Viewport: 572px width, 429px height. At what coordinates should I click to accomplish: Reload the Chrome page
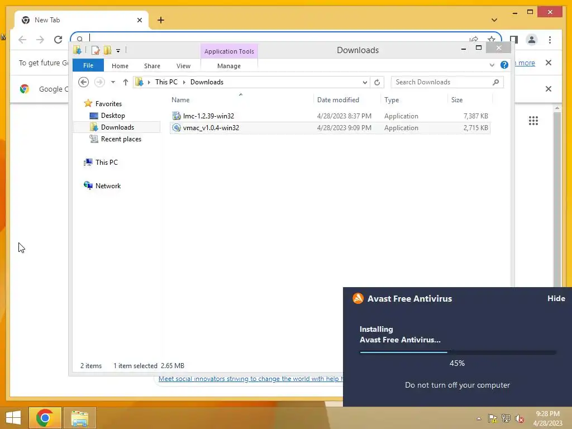(x=58, y=40)
